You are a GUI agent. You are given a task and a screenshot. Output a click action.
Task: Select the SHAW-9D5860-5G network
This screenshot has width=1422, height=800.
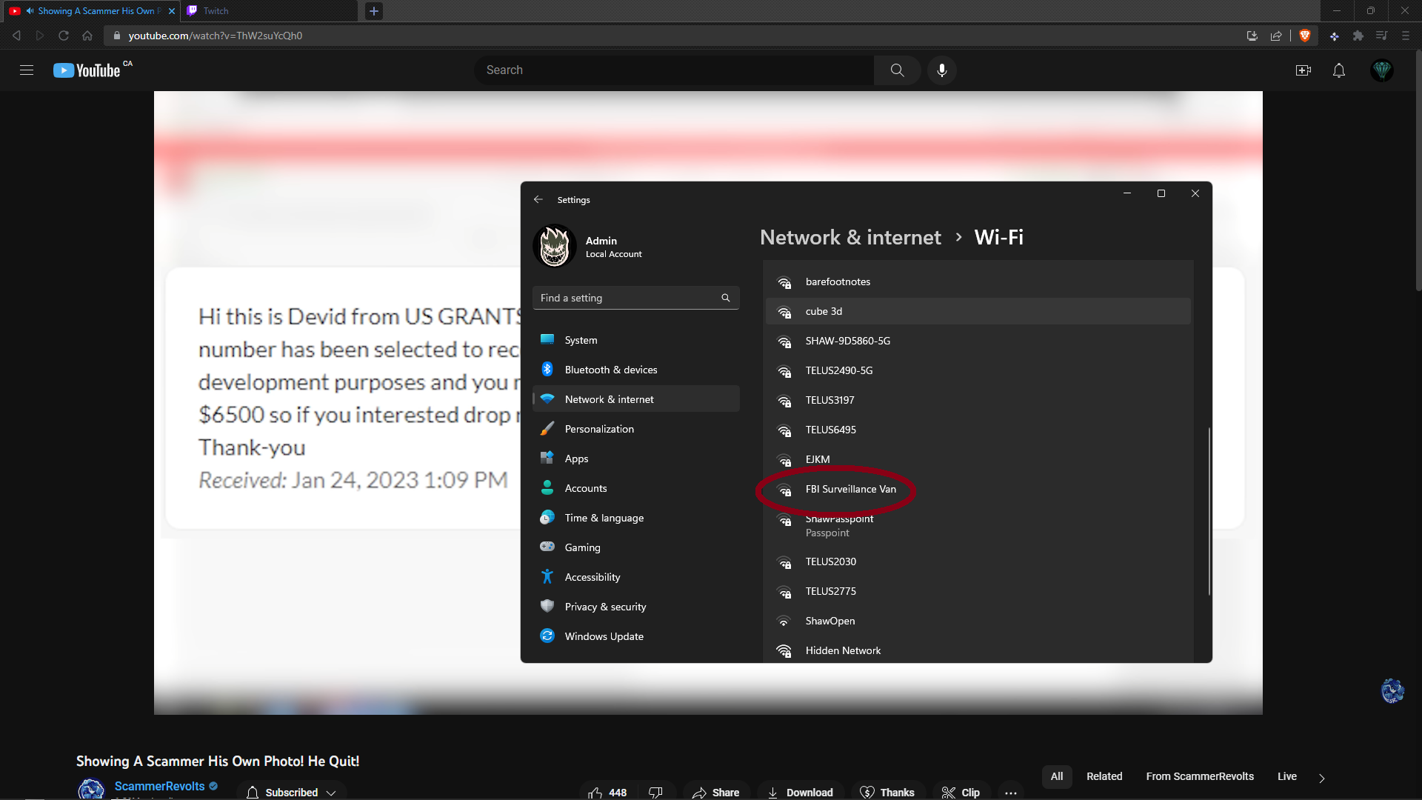point(978,341)
